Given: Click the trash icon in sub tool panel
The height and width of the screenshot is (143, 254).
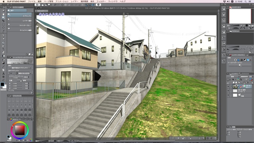Looking at the screenshot, I should 32,54.
